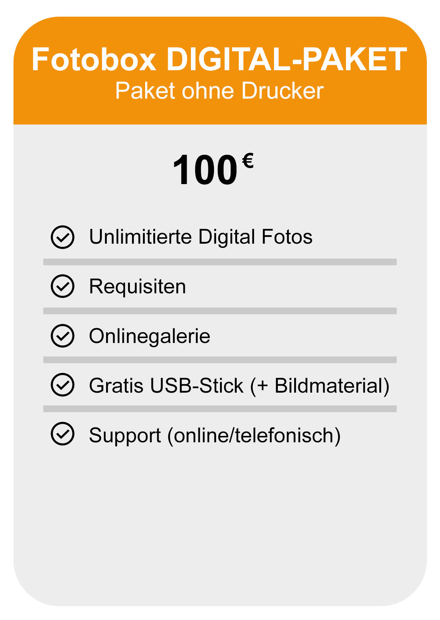This screenshot has height=620, width=440.
Task: Click the divider line below Requisiten
Action: pyautogui.click(x=220, y=311)
